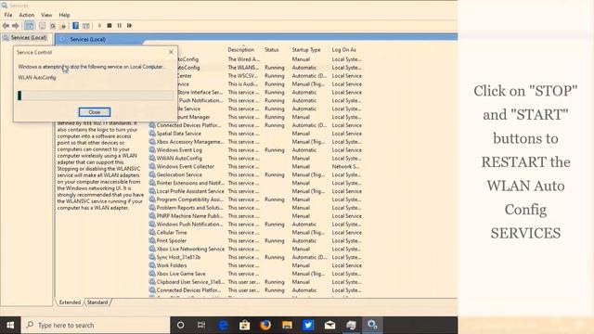Screen dimensions: 594x334
Task: Select Sync Host_31e813b service
Action: coord(256,257)
